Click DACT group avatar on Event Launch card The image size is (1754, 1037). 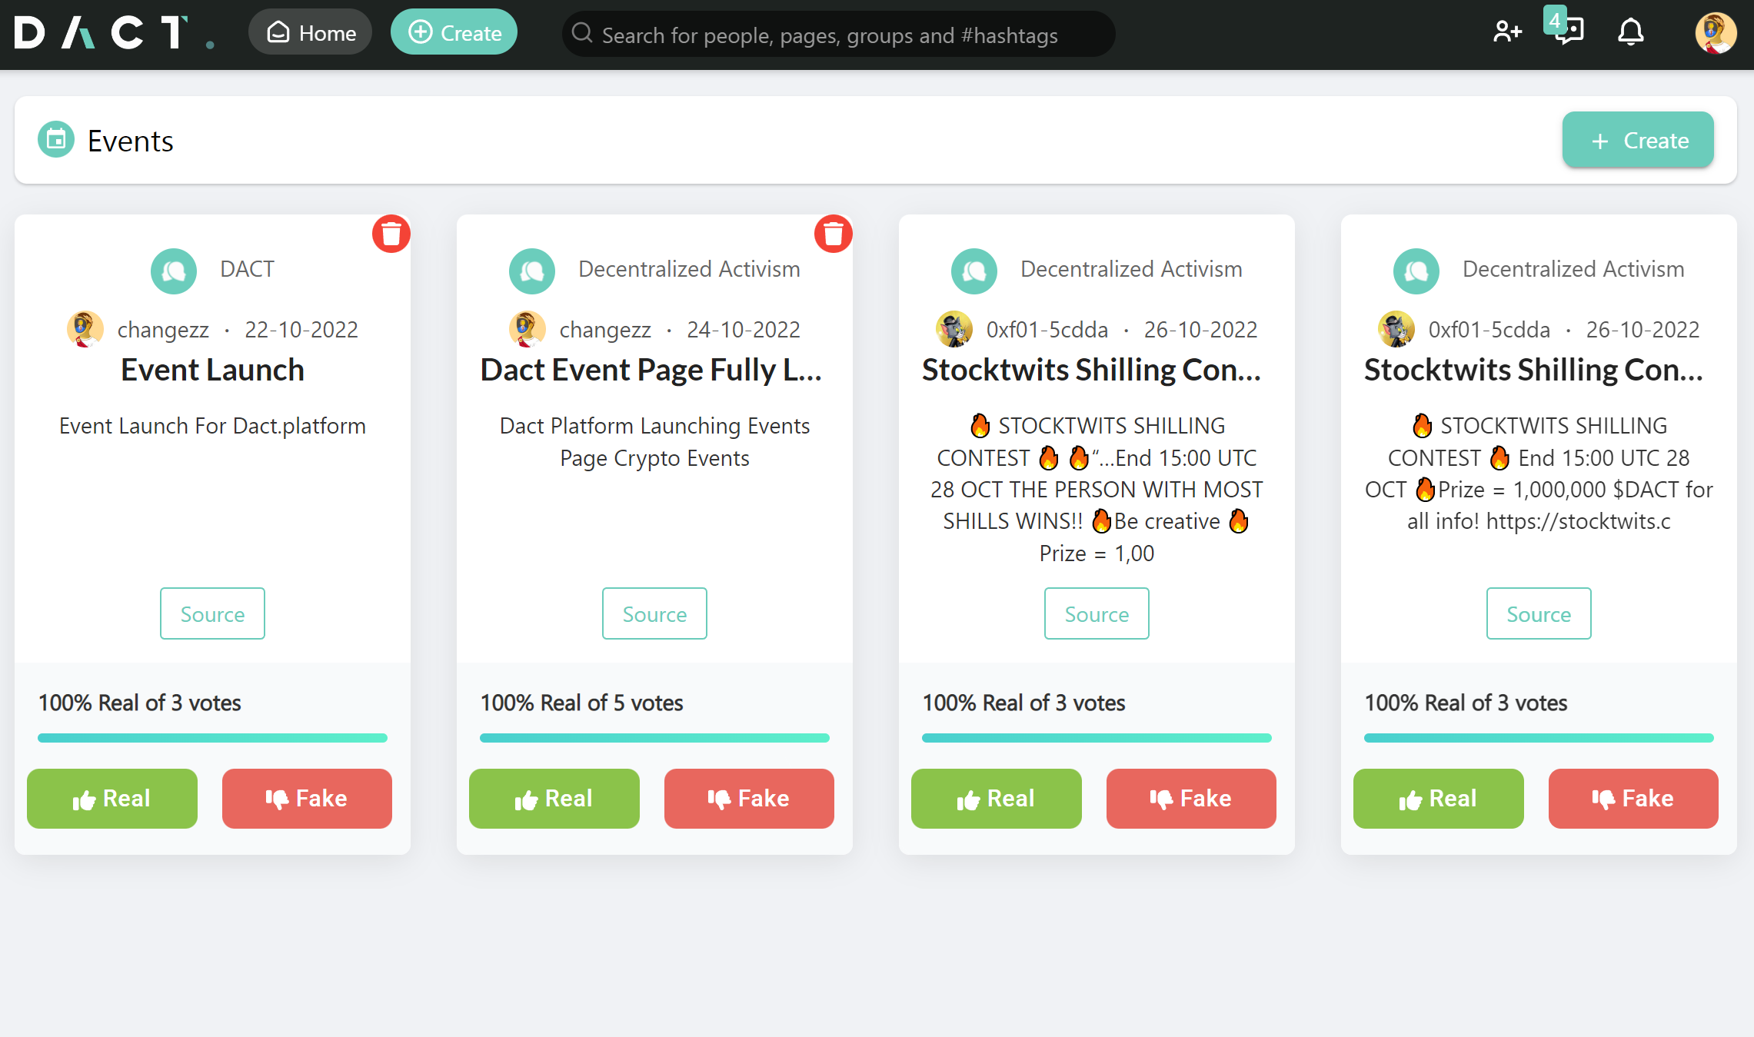[174, 271]
